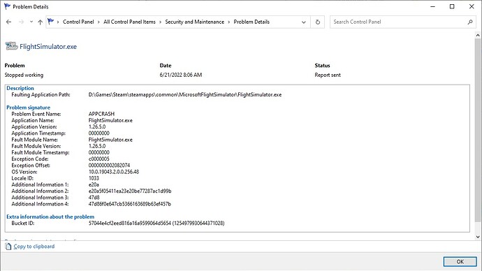Expand chevron after All Control Panel Items
Viewport: 482px width, 271px height.
click(x=160, y=22)
